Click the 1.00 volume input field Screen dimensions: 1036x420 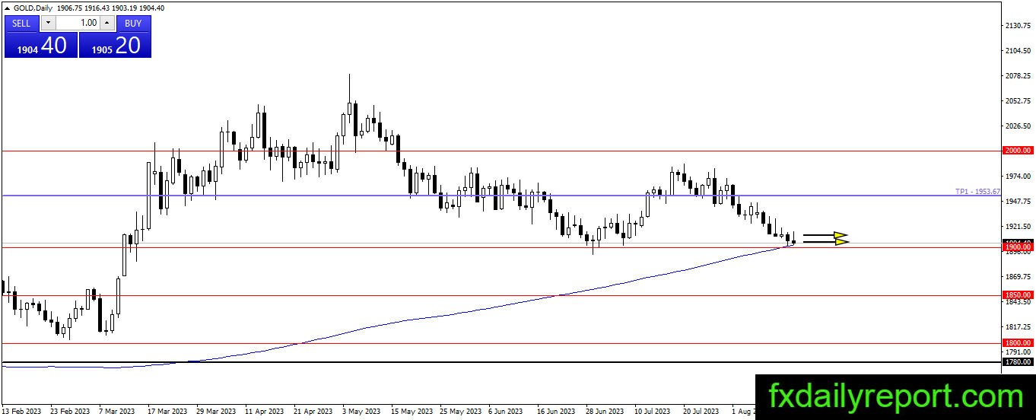[78, 23]
